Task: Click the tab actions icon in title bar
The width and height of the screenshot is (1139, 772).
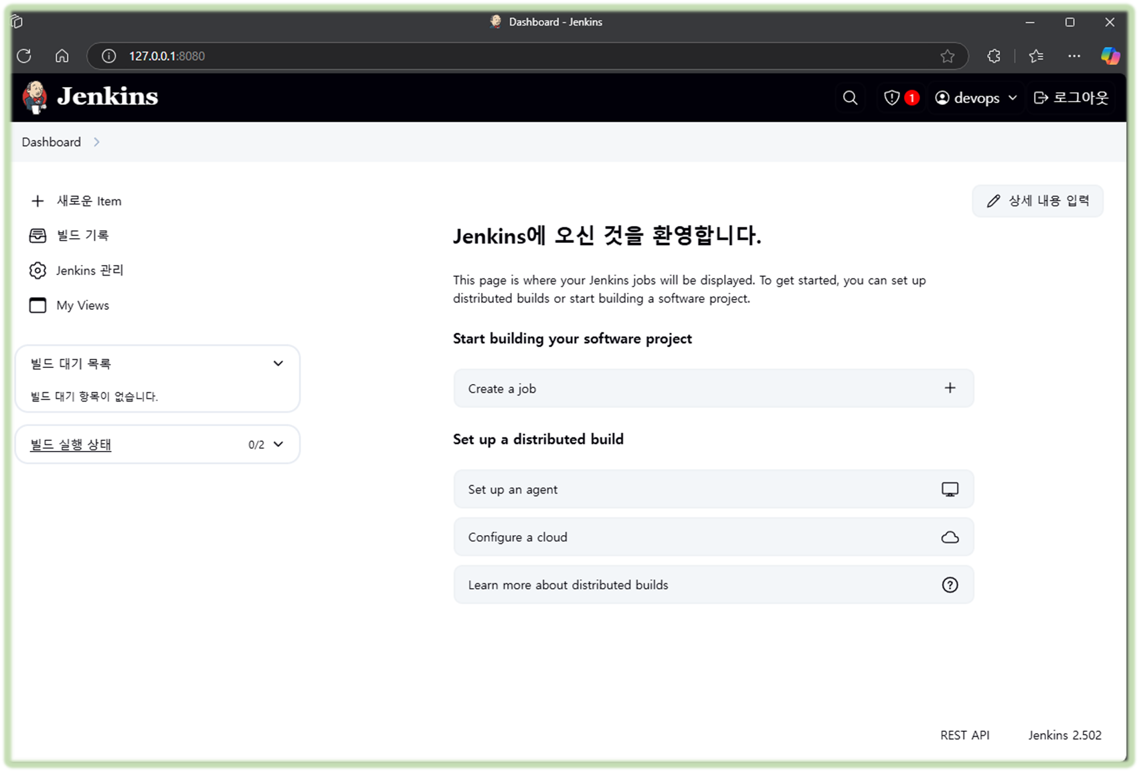Action: pyautogui.click(x=18, y=22)
